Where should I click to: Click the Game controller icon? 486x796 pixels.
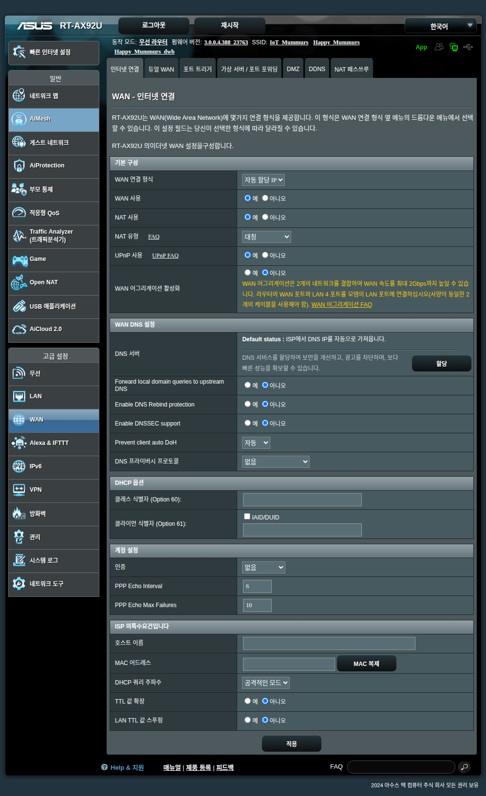19,260
